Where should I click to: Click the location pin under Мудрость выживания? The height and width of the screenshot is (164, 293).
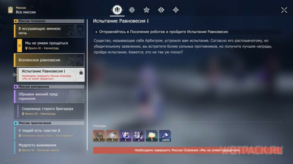point(20,150)
